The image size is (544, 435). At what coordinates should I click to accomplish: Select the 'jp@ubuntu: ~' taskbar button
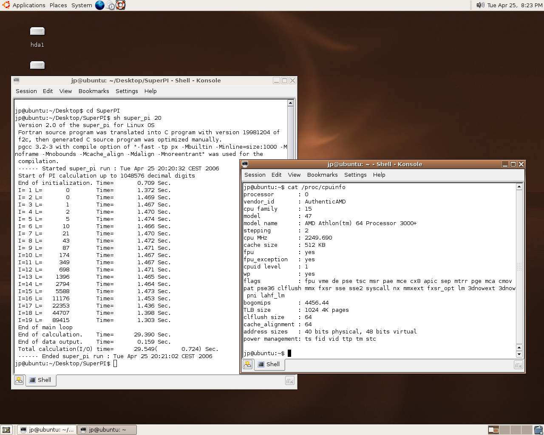pos(107,429)
